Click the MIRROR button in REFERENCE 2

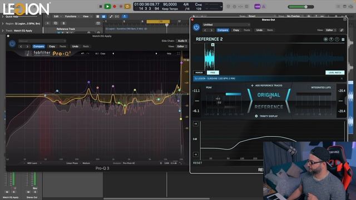(x=199, y=73)
